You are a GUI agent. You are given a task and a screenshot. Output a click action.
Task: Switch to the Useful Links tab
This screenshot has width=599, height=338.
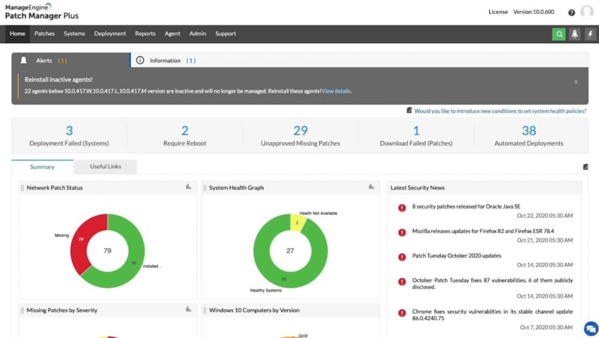pyautogui.click(x=105, y=167)
